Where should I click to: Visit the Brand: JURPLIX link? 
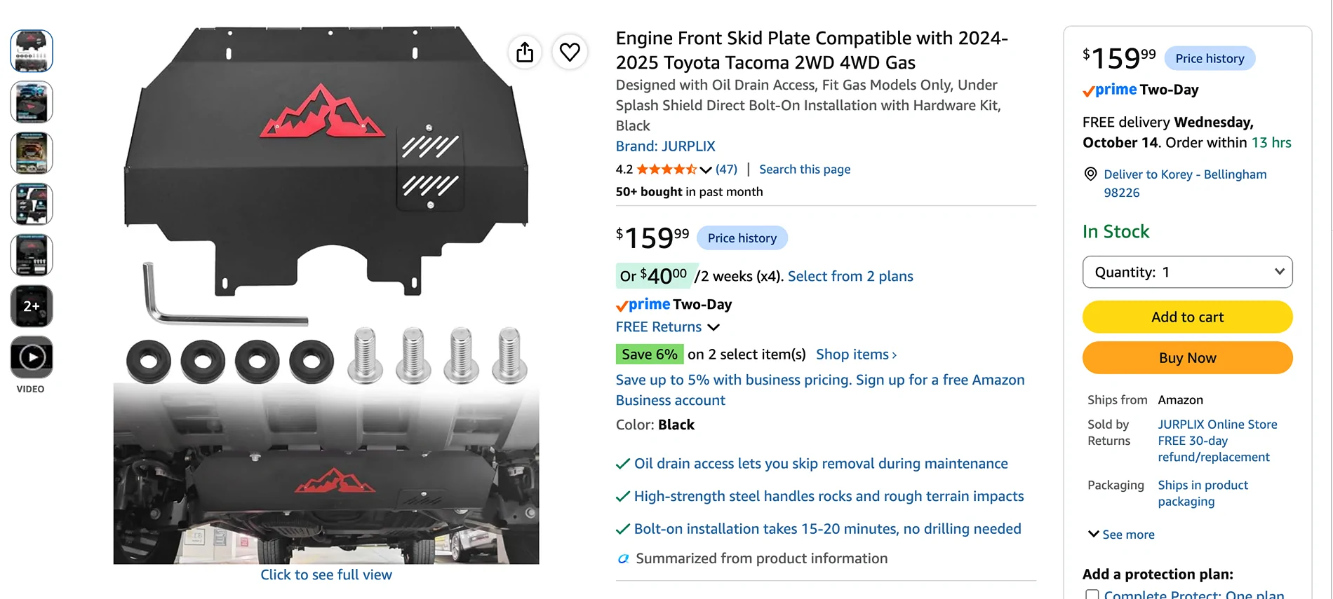coord(665,146)
